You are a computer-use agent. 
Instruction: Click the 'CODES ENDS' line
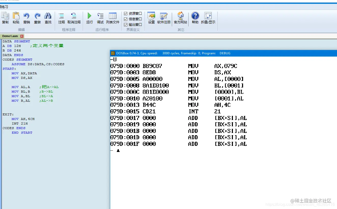14,128
